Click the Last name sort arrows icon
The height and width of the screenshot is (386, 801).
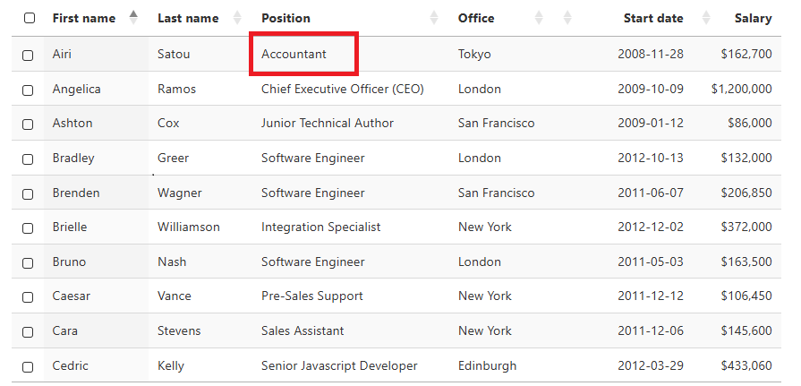237,18
